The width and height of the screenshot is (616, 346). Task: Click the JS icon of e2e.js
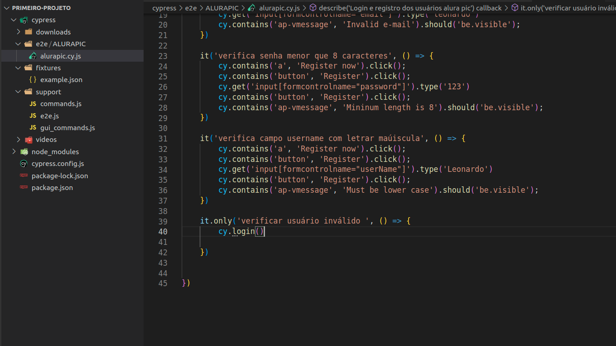point(33,116)
